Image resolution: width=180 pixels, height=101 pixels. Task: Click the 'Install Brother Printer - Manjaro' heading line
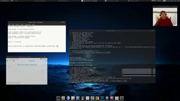click(x=21, y=26)
